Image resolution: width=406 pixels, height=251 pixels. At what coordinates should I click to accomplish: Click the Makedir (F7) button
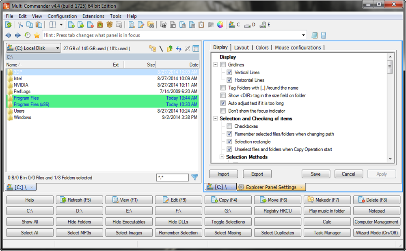(x=327, y=200)
